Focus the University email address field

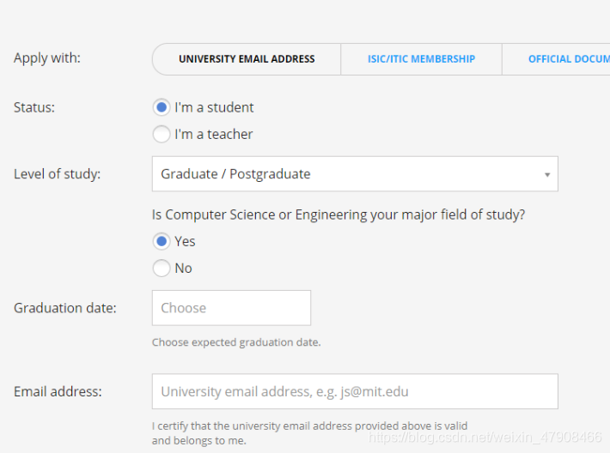(354, 391)
